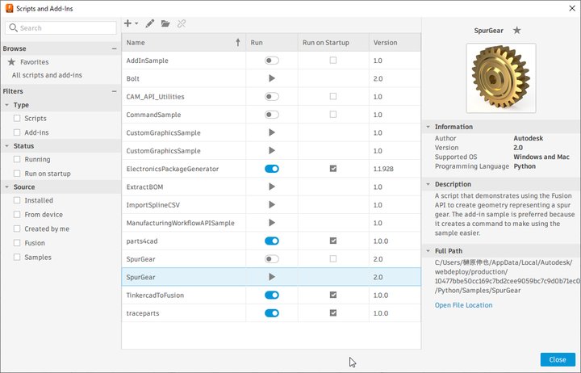Click the plus icon to create new script
581x373 pixels.
click(128, 23)
